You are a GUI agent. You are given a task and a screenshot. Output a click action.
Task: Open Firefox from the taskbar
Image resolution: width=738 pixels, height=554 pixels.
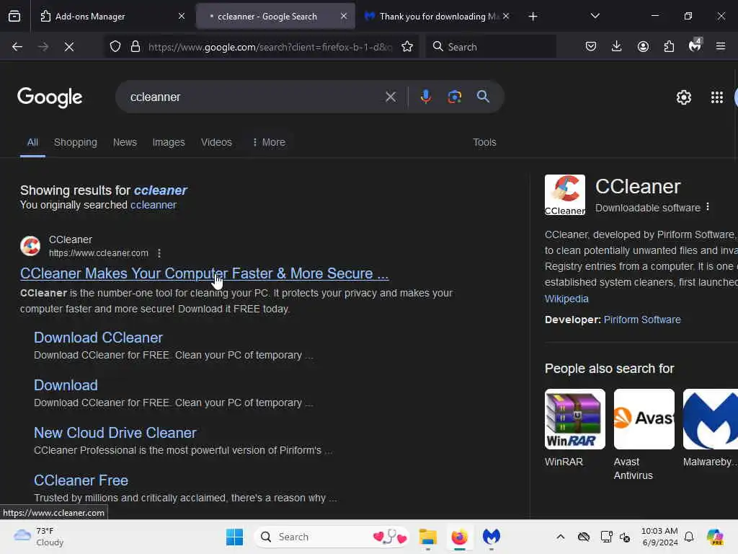[459, 537]
